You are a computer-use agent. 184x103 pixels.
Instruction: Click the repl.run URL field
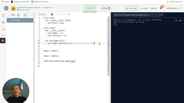click(x=137, y=15)
